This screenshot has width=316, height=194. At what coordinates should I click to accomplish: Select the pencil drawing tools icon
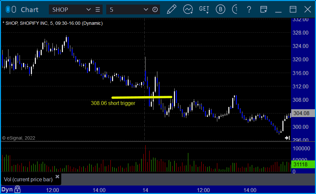coord(171,9)
